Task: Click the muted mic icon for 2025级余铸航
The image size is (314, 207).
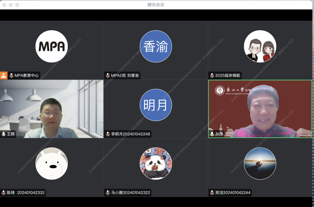Action: coord(212,75)
